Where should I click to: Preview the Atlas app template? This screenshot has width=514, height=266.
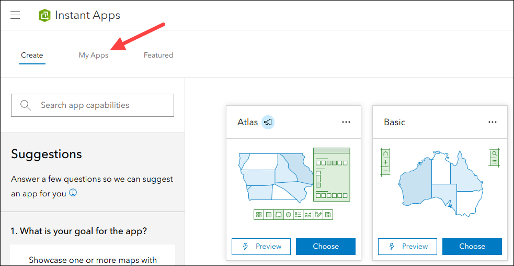coord(261,246)
